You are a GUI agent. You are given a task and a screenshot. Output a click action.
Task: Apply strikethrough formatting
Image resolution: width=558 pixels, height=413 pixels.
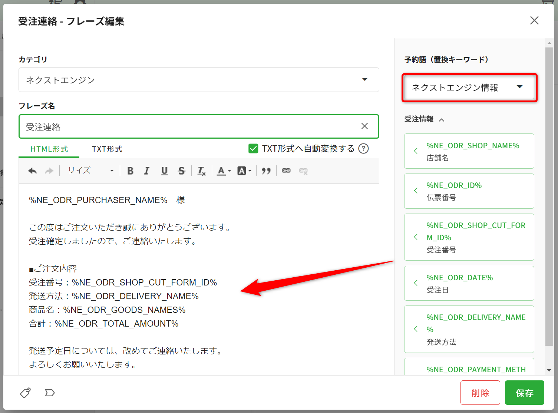(x=181, y=171)
